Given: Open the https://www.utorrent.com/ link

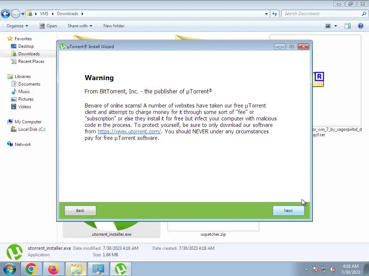Looking at the screenshot, I should 129,132.
